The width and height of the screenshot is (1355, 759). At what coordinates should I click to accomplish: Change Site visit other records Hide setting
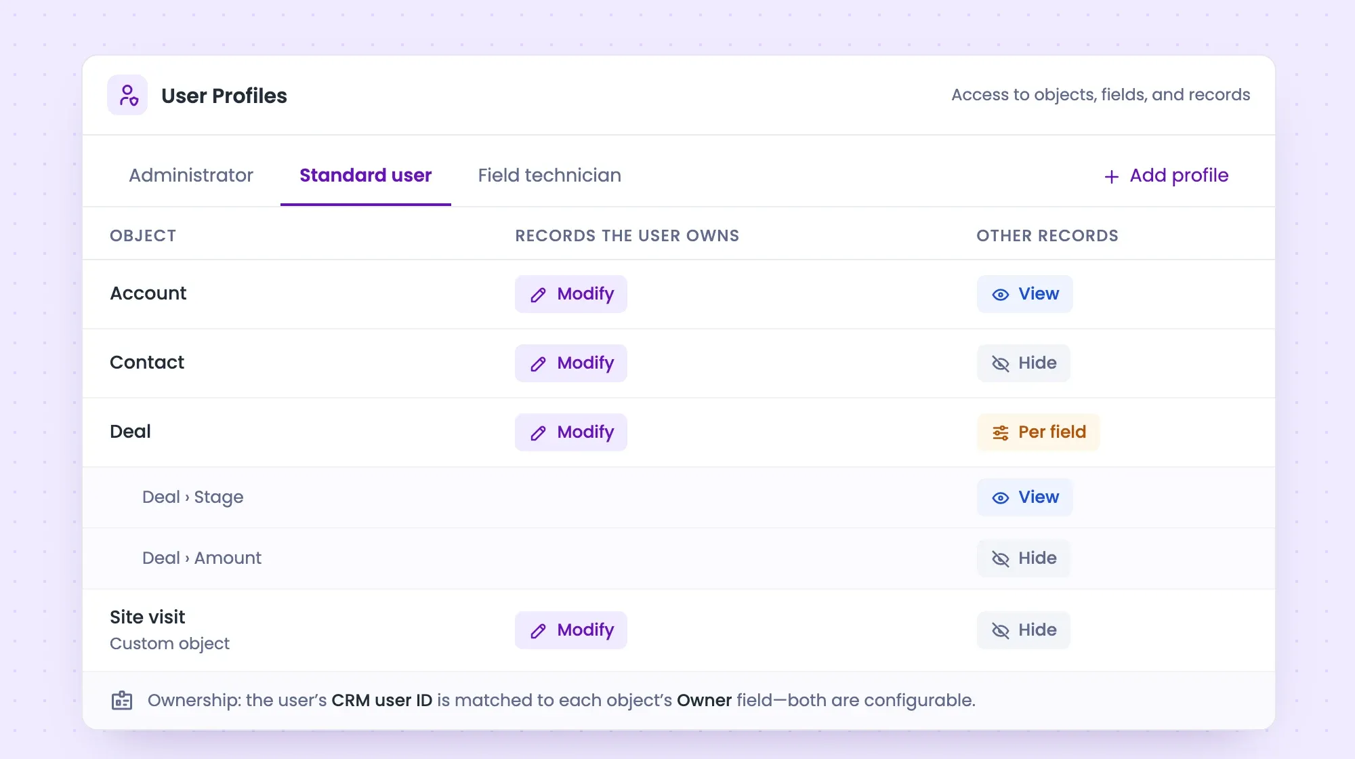pos(1024,630)
